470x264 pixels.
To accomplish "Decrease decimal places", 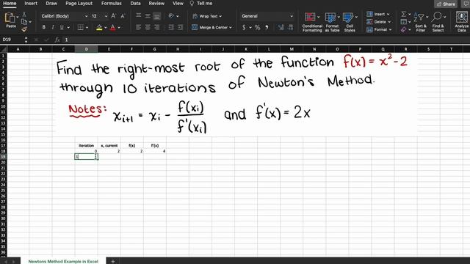I will click(290, 28).
